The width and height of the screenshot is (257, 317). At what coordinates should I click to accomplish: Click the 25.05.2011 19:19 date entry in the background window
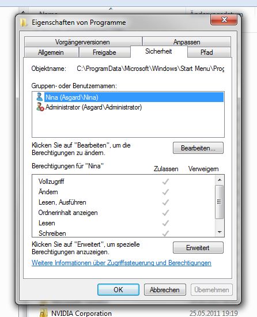[213, 313]
